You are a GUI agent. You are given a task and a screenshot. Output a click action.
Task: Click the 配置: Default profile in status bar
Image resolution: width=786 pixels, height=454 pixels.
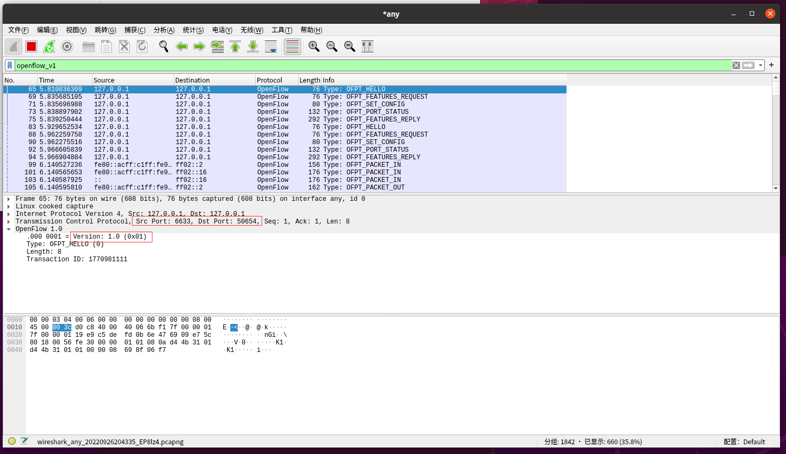coord(744,442)
